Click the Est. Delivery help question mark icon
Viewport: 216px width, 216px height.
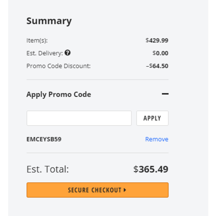pyautogui.click(x=68, y=53)
